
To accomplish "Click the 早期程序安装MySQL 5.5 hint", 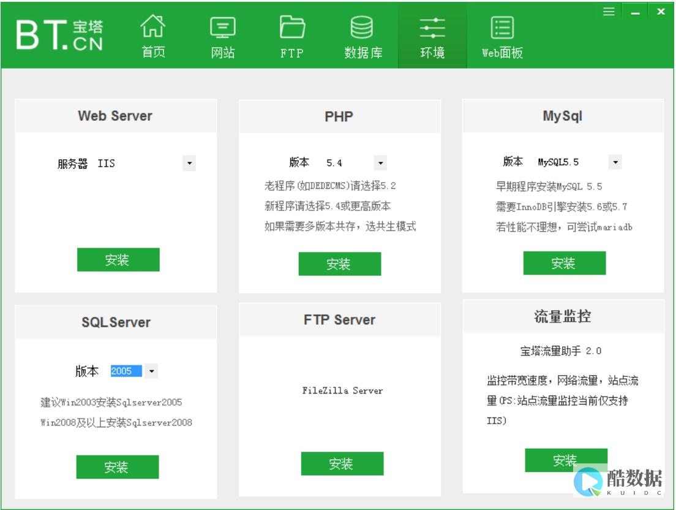I will [549, 186].
